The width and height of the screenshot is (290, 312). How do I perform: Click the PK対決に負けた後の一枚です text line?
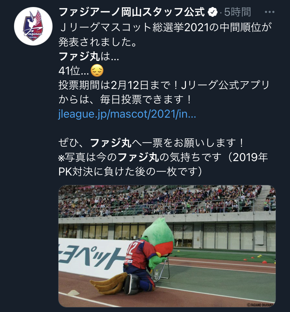(x=130, y=172)
